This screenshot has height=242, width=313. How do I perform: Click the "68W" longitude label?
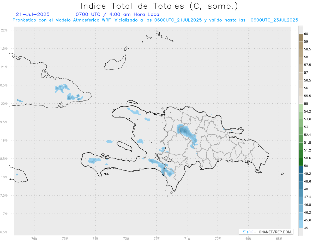(279, 238)
